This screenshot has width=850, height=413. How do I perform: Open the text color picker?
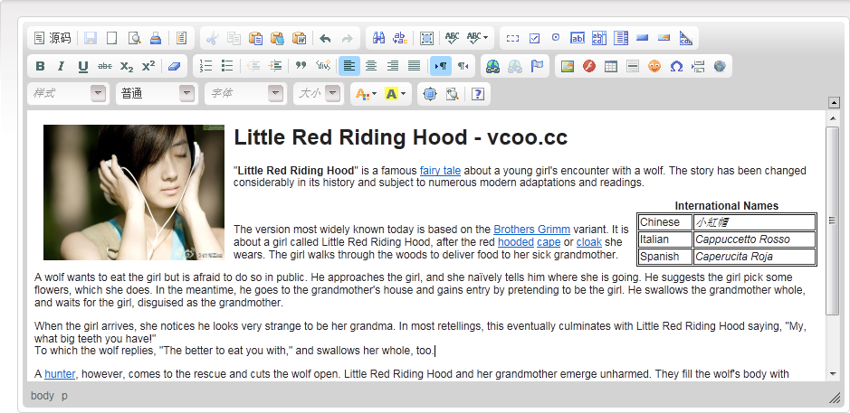[x=365, y=93]
